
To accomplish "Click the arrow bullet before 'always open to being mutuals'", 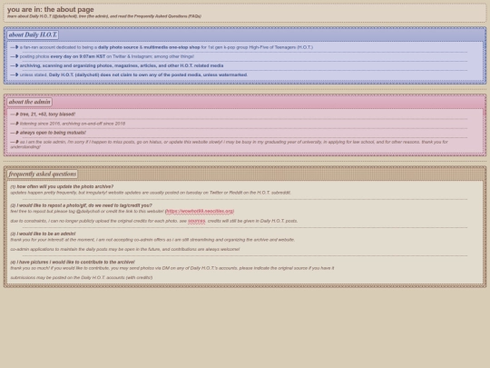I will pyautogui.click(x=15, y=133).
